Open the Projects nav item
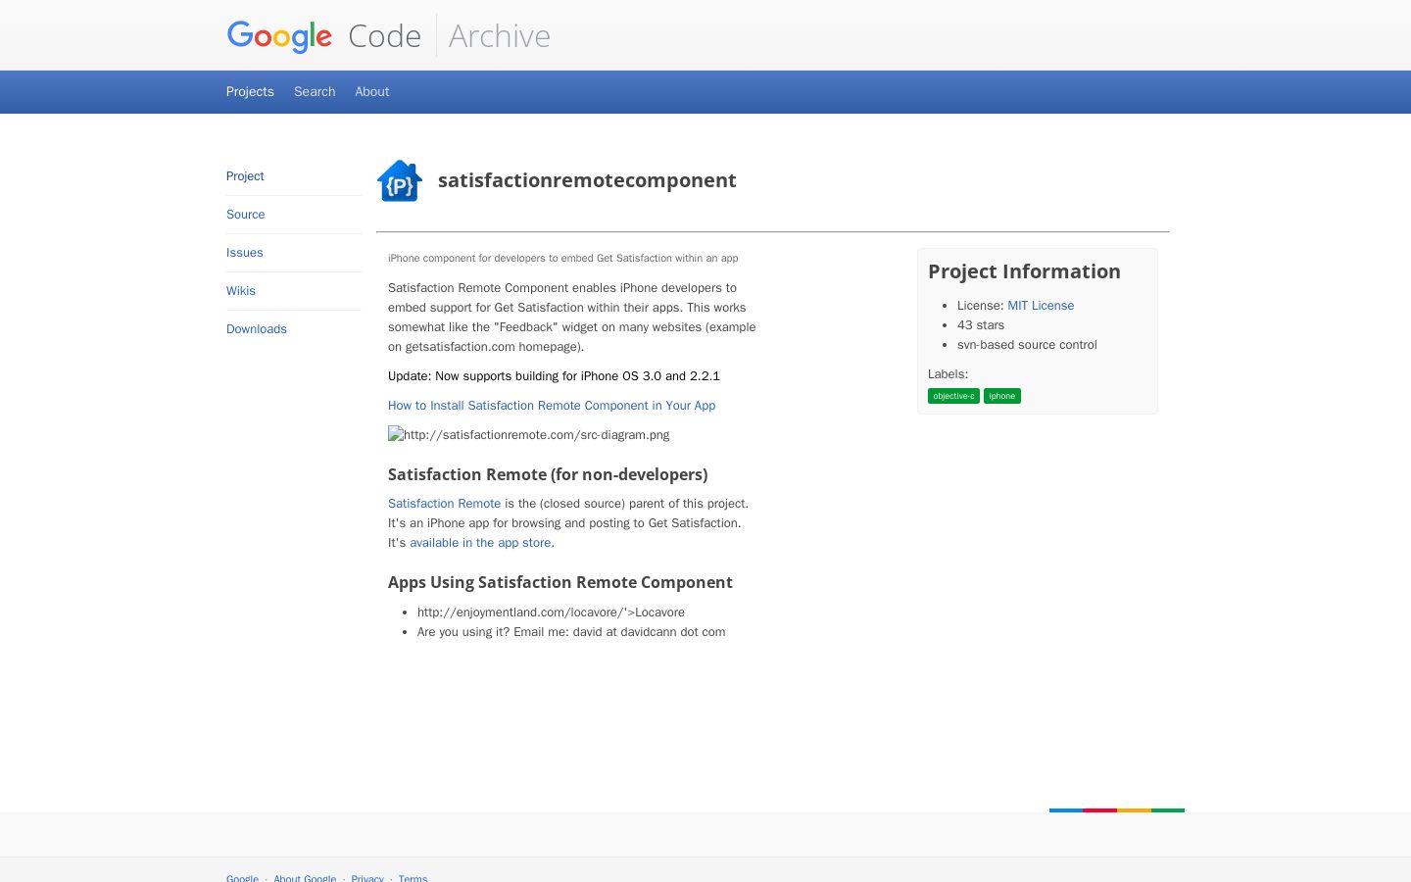This screenshot has height=882, width=1411. [250, 91]
